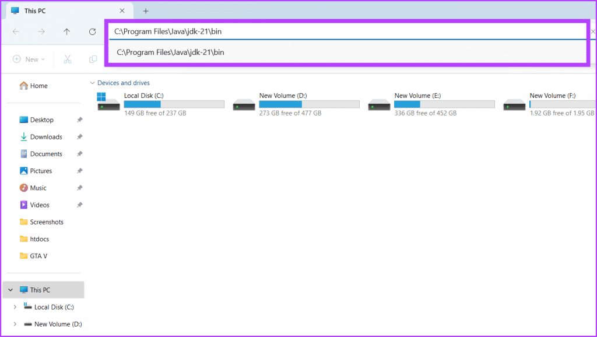The height and width of the screenshot is (337, 597).
Task: Expand New Volume (D:) in the tree
Action: coord(15,324)
